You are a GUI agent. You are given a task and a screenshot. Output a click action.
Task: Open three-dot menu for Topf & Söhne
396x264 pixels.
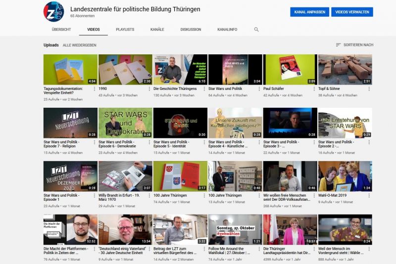369,89
